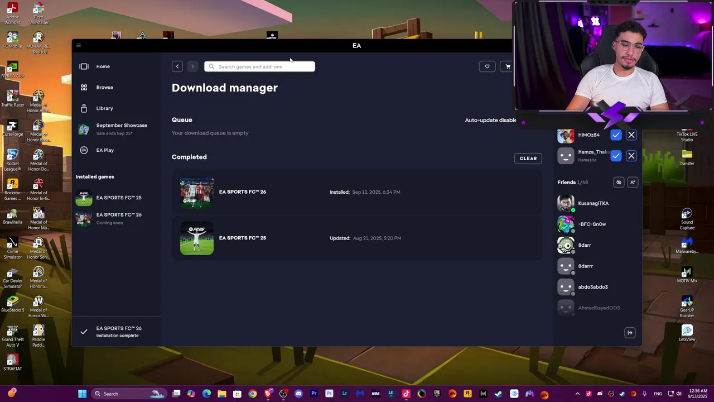Go forward with the right arrow button
This screenshot has height=402, width=714.
tap(192, 66)
